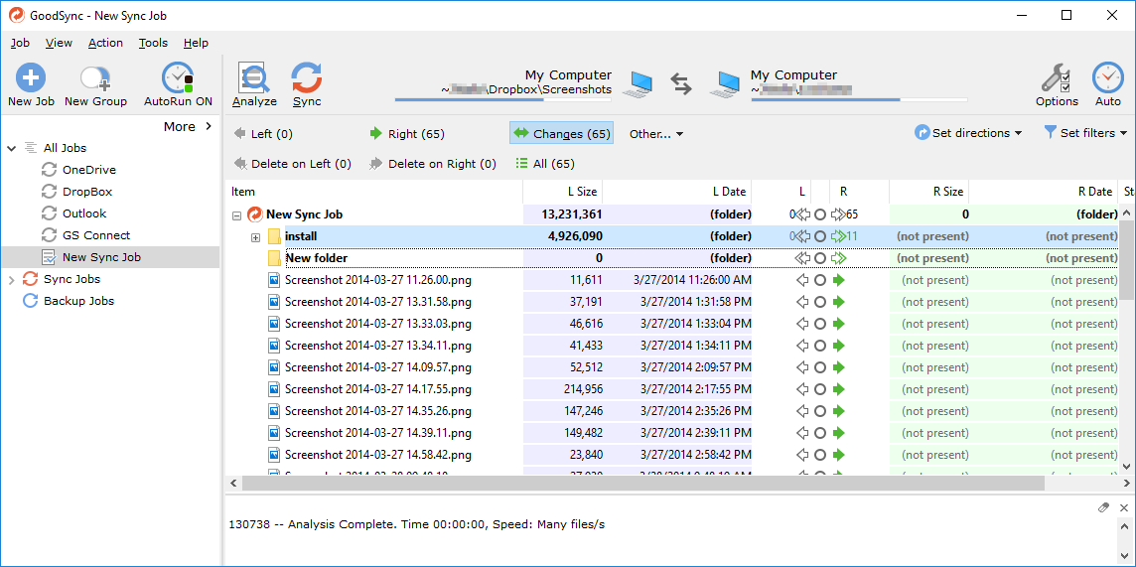Show the Right (65) filter
Image resolution: width=1136 pixels, height=567 pixels.
407,134
